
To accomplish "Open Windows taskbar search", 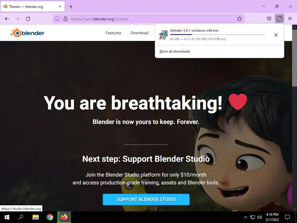I will 21,217.
